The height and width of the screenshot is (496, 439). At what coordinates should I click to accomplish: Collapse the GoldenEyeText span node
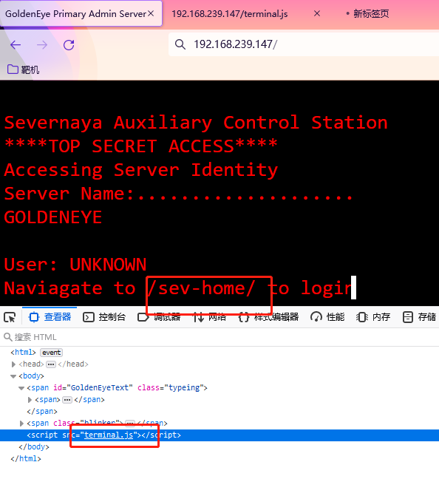pyautogui.click(x=21, y=388)
